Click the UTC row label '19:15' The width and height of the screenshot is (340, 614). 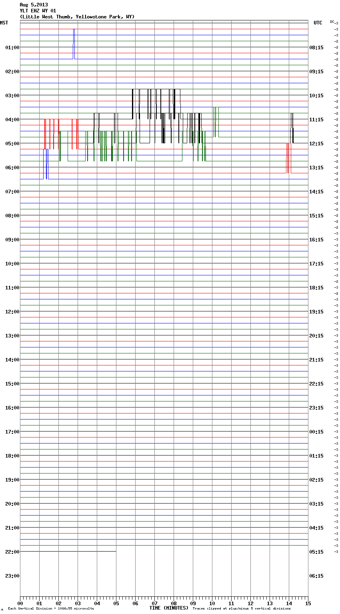tap(316, 311)
